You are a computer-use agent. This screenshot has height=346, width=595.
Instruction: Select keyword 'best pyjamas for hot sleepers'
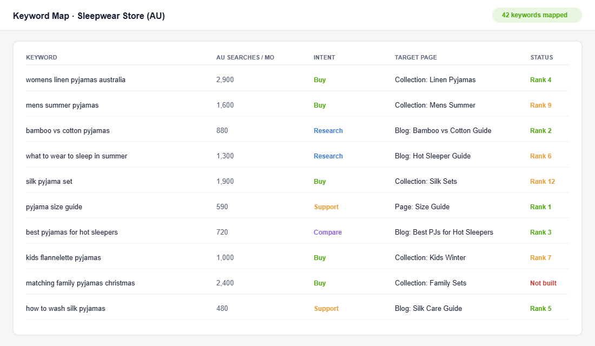[72, 232]
